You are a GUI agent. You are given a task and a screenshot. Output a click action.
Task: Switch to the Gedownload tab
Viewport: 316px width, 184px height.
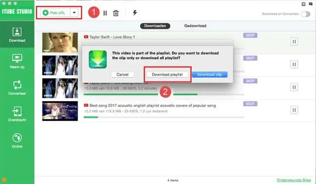(x=195, y=26)
